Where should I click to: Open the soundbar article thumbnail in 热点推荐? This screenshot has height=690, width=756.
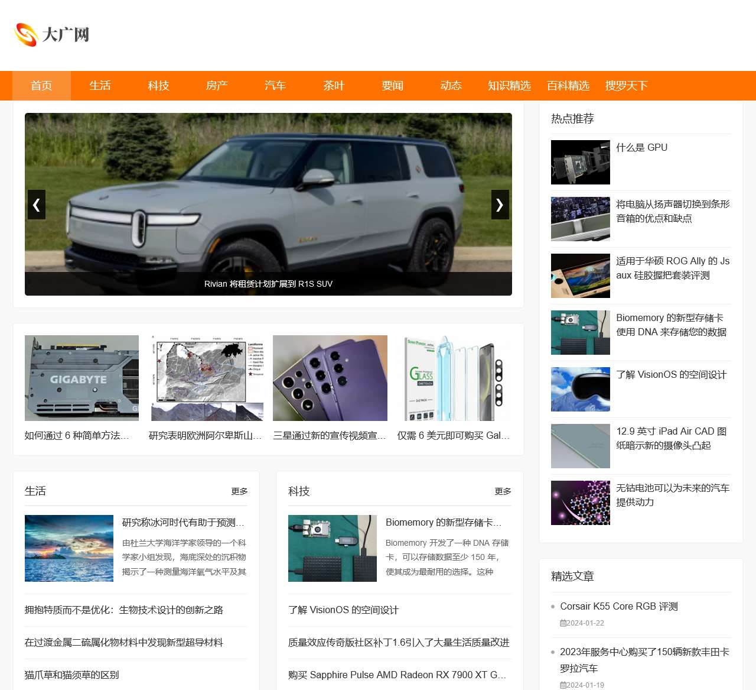(581, 219)
